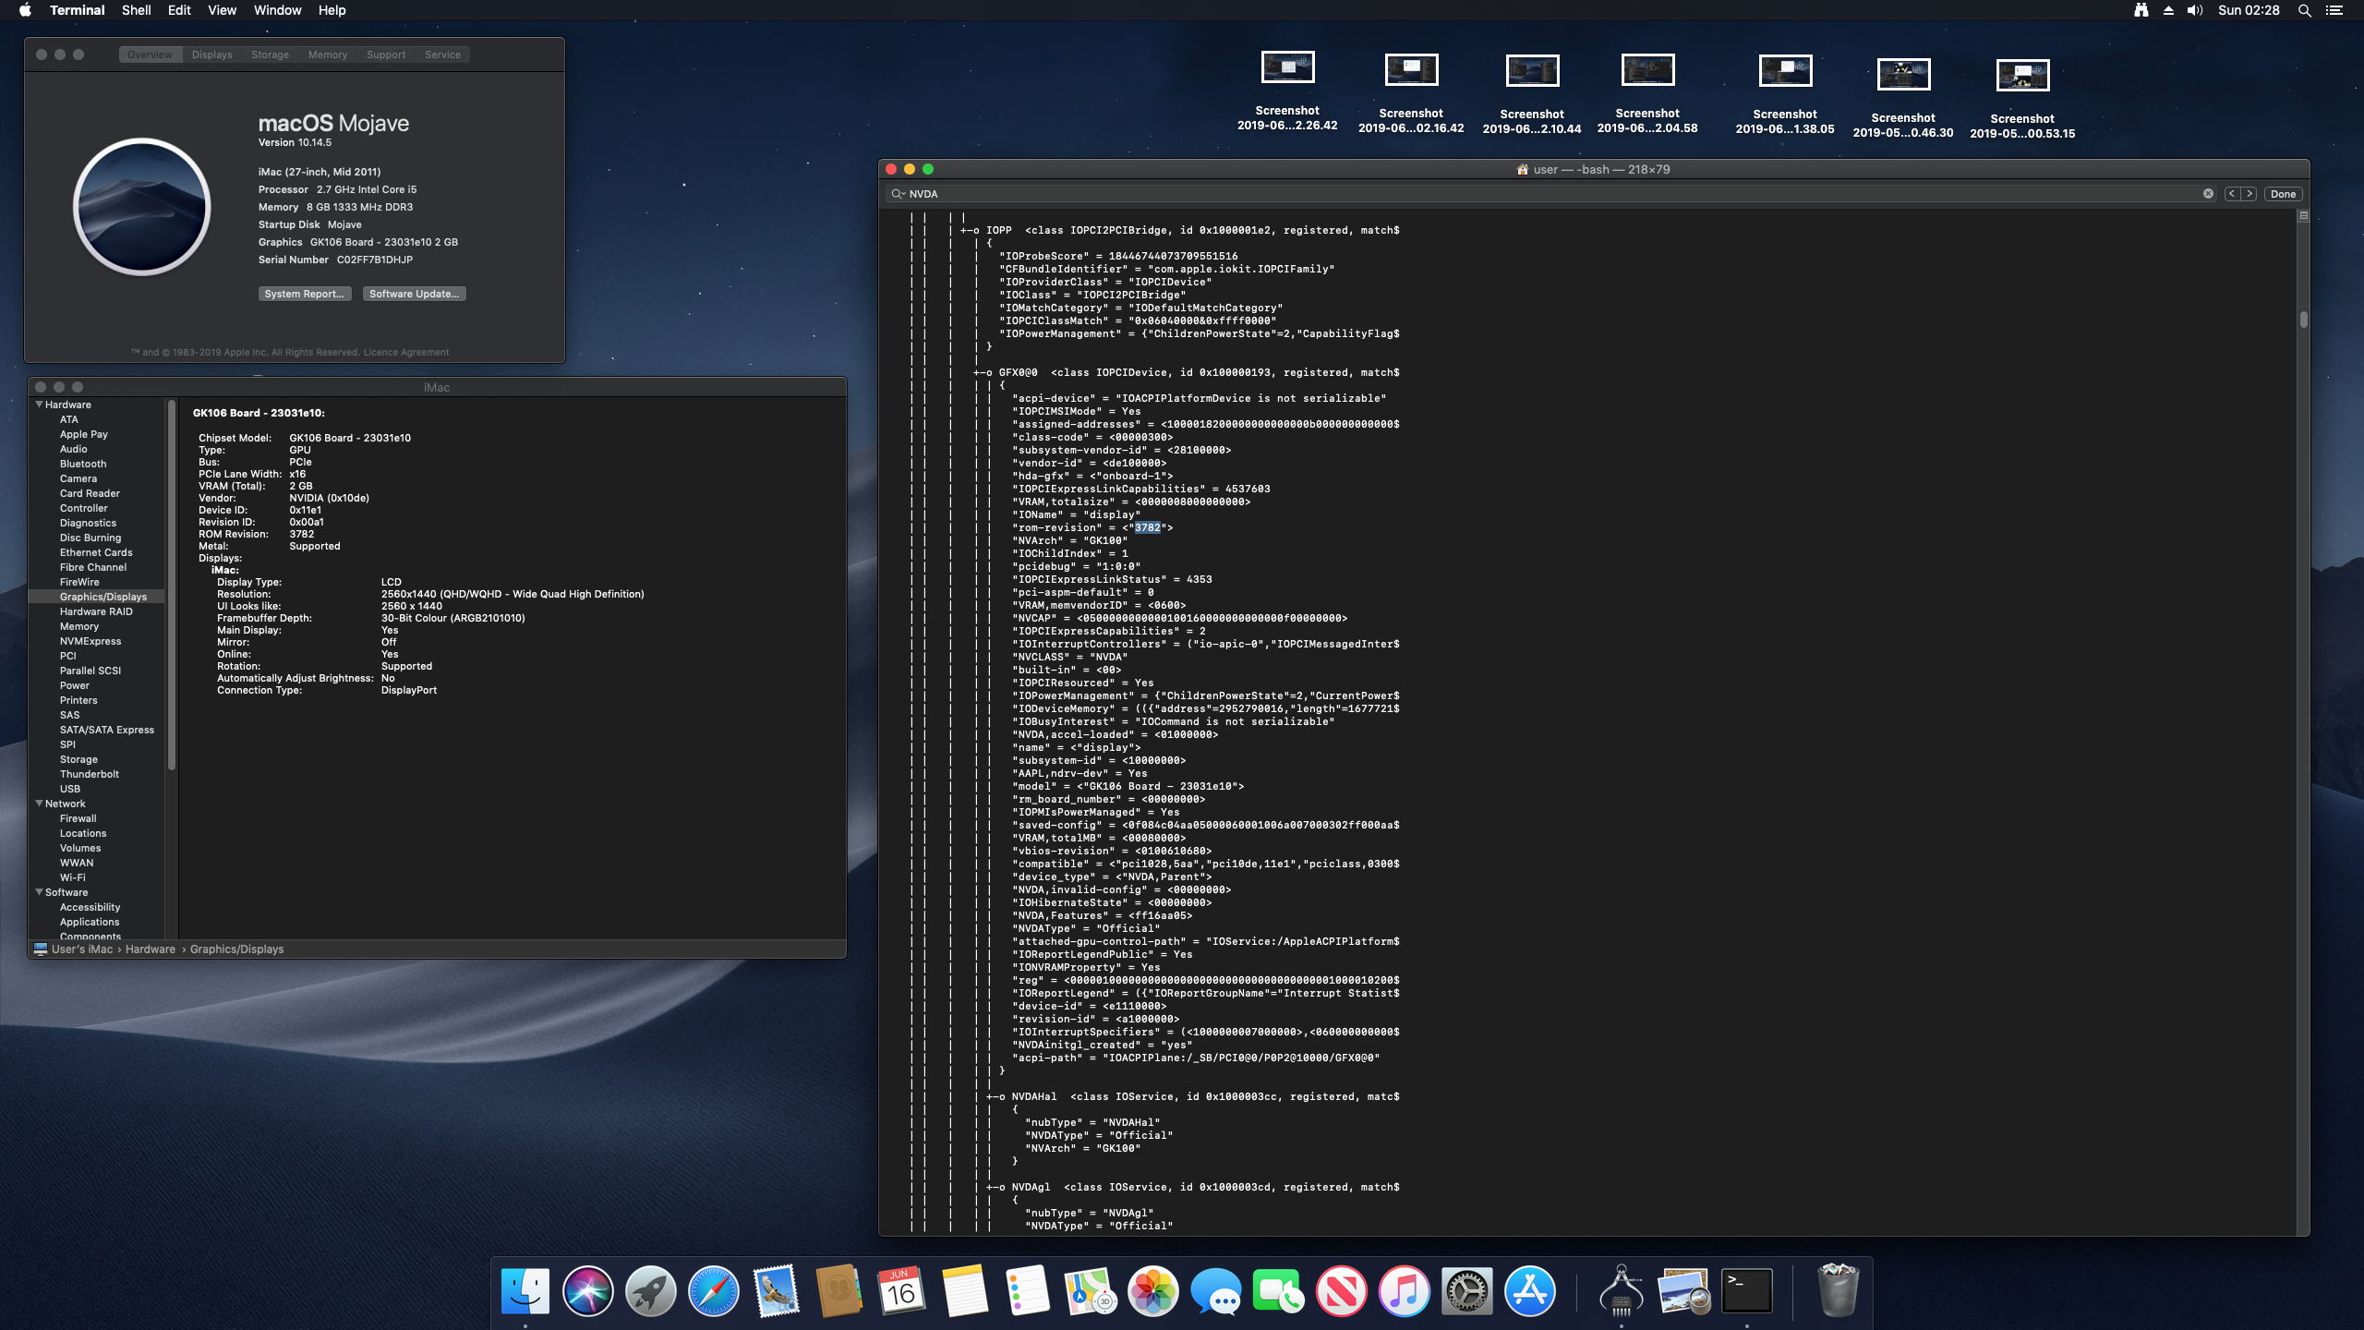Image resolution: width=2364 pixels, height=1330 pixels.
Task: Select Accessibility under Software
Action: tap(90, 907)
